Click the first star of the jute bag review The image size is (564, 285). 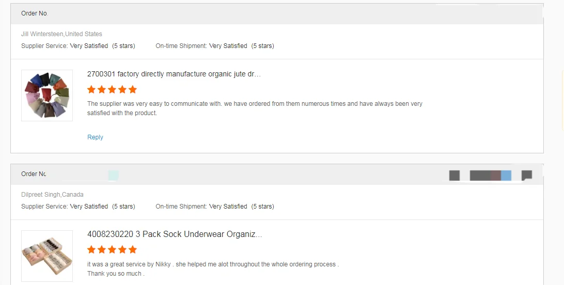click(91, 89)
